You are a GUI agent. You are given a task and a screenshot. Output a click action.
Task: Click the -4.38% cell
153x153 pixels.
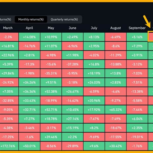coord(9,128)
